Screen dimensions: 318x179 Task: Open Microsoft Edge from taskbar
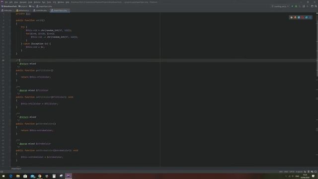[11, 176]
